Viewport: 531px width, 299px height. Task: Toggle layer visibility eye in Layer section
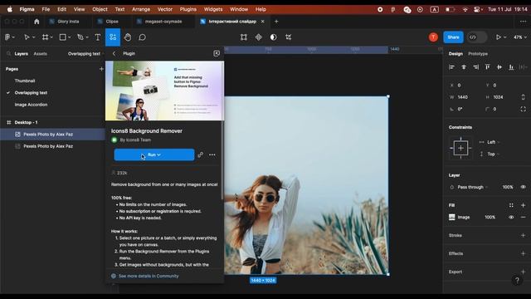coord(524,187)
